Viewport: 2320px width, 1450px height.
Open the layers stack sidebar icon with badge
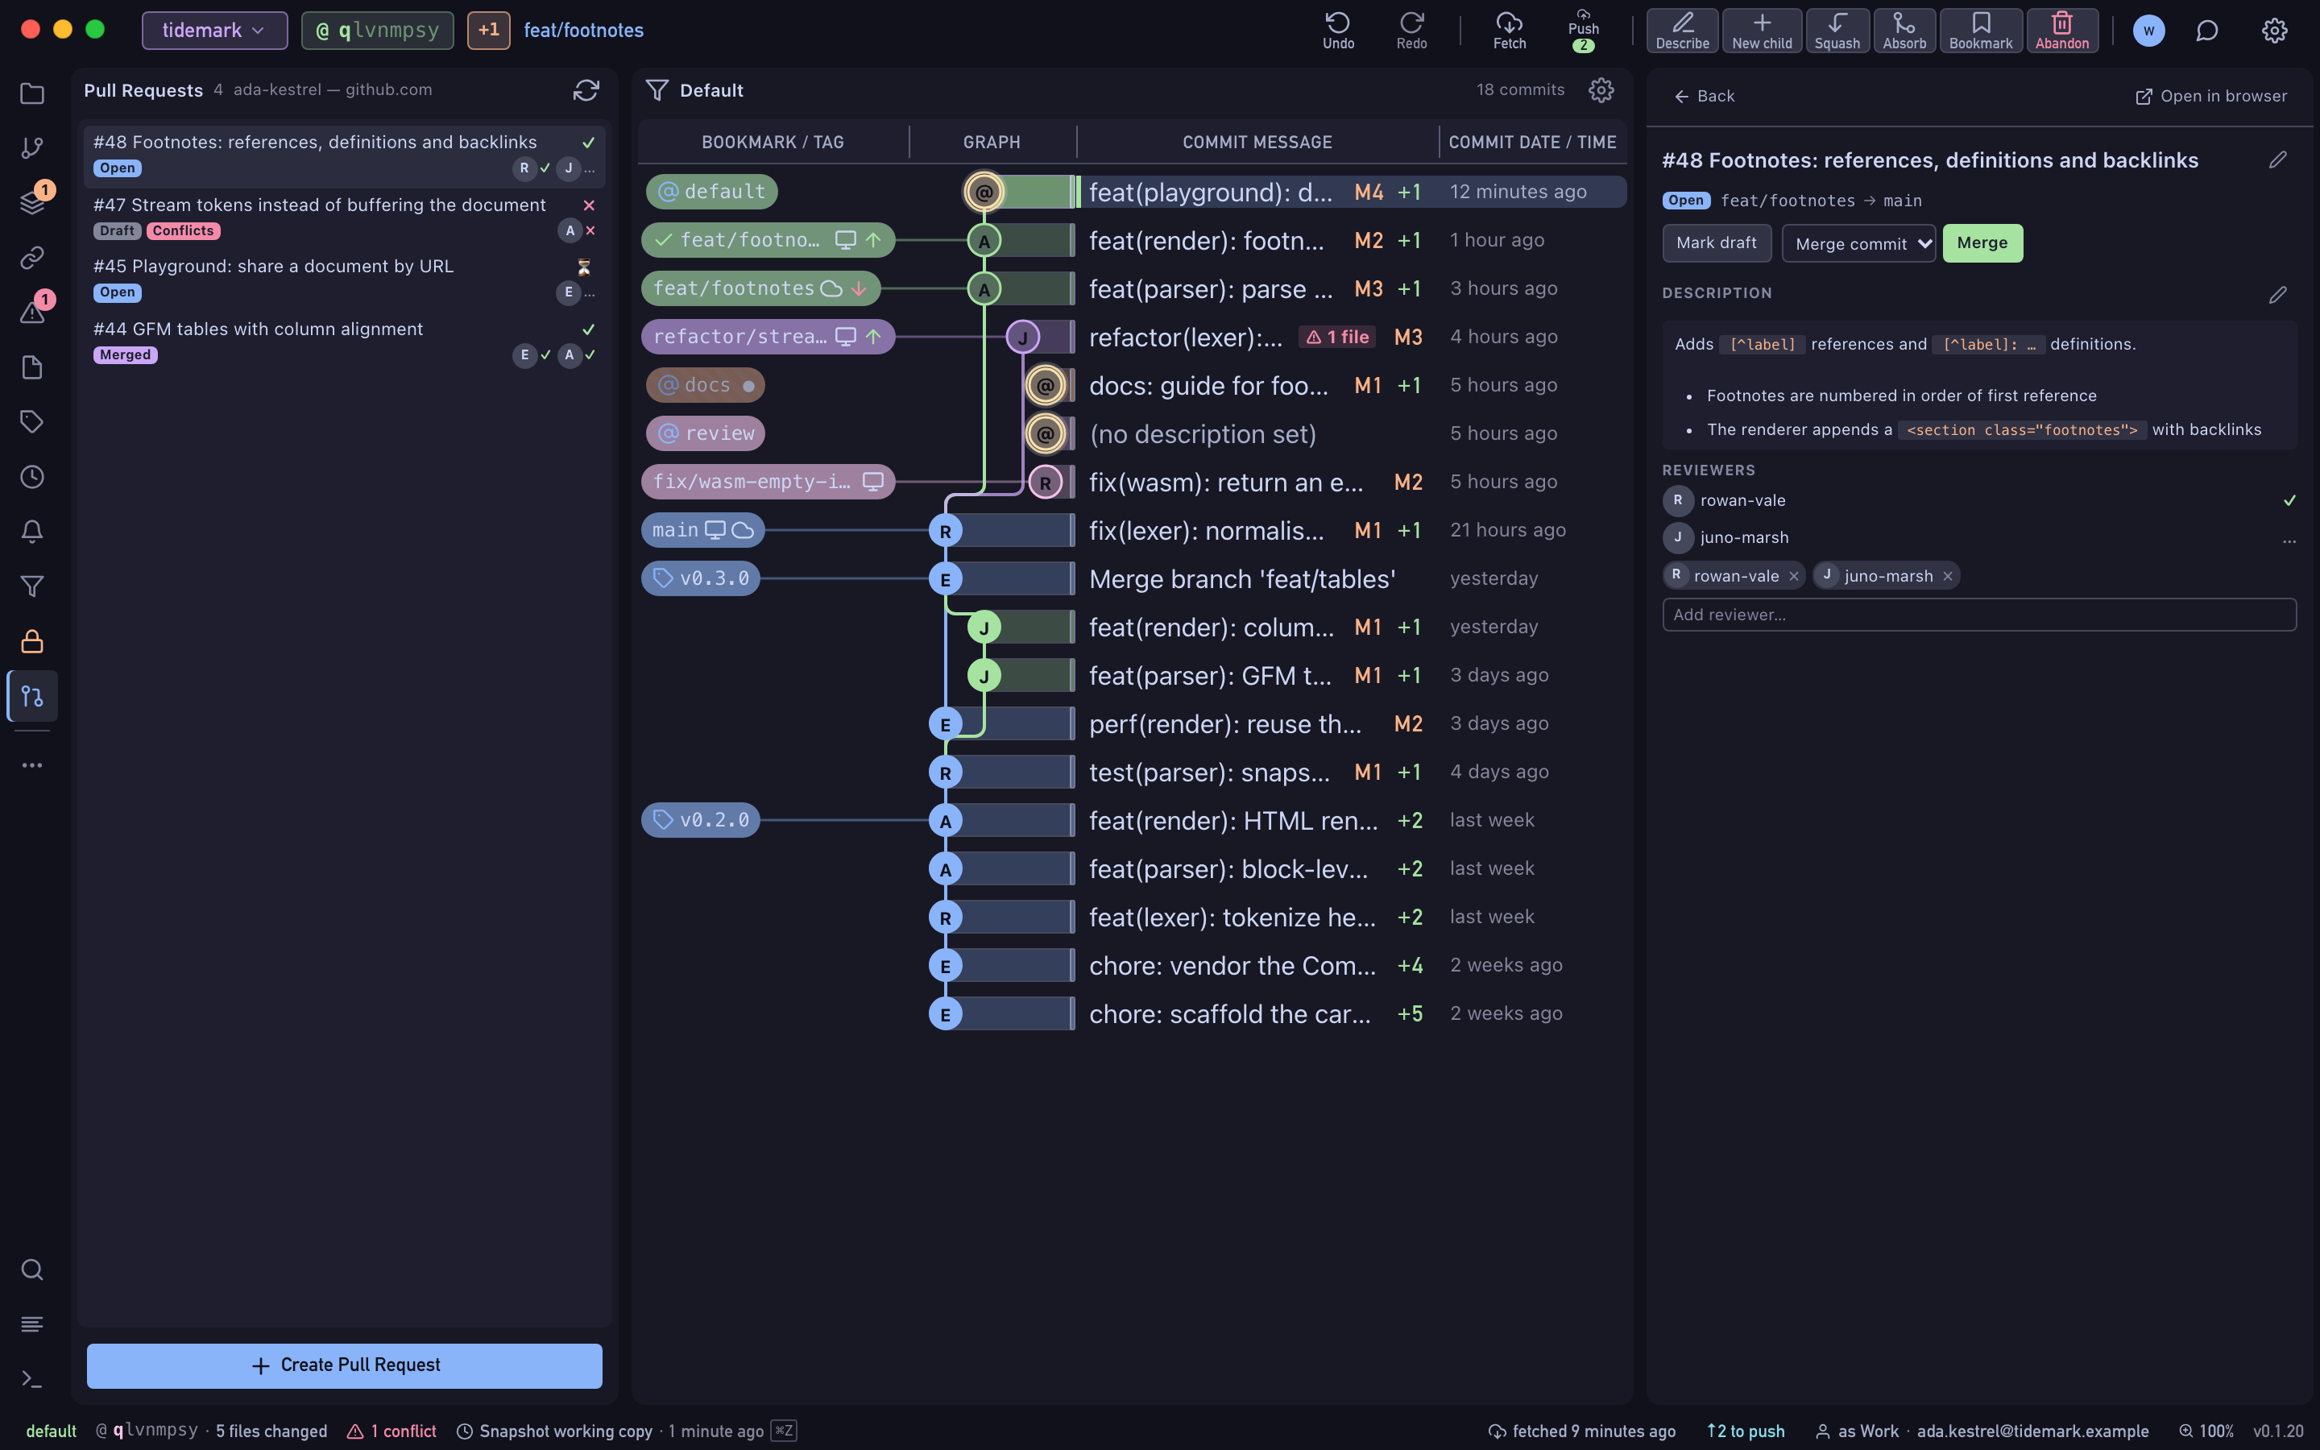[x=32, y=202]
